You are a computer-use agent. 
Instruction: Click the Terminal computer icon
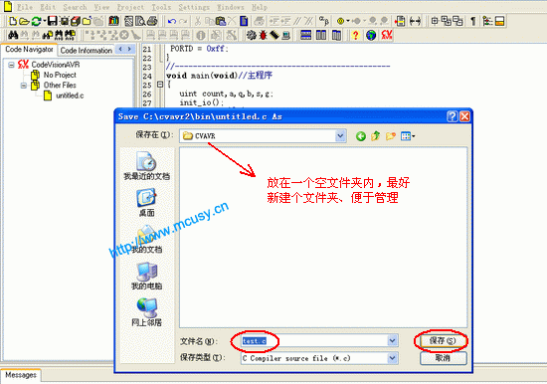point(286,35)
